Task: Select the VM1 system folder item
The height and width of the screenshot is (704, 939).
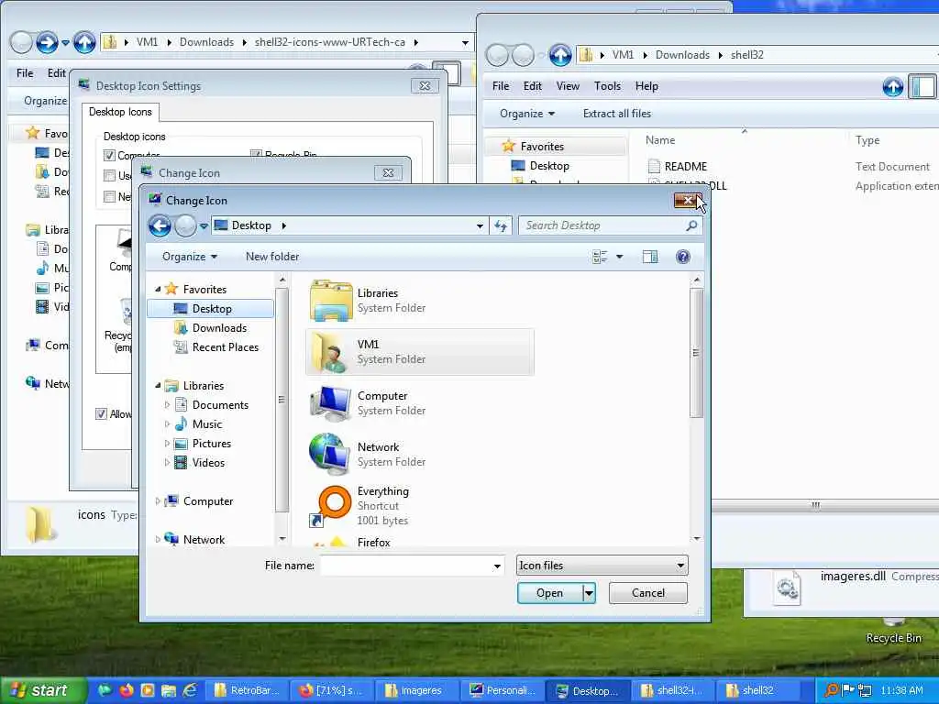Action: (419, 352)
